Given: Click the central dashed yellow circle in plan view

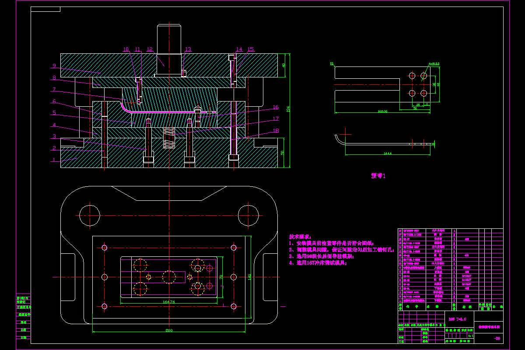Looking at the screenshot, I should (169, 276).
